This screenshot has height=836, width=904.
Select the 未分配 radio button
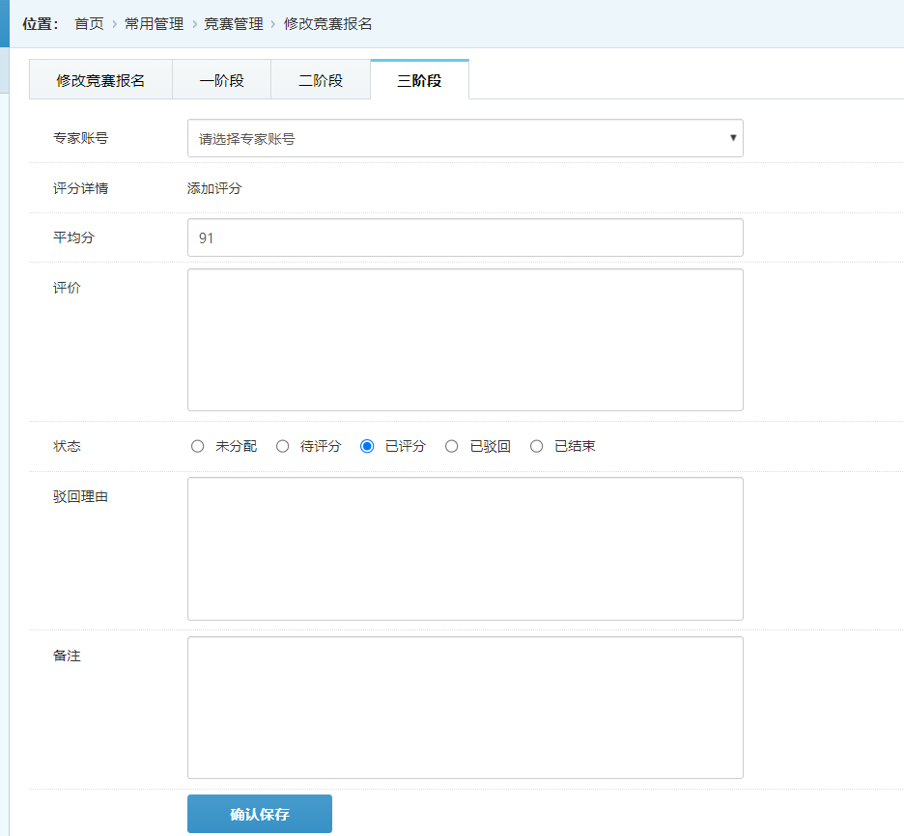coord(198,446)
